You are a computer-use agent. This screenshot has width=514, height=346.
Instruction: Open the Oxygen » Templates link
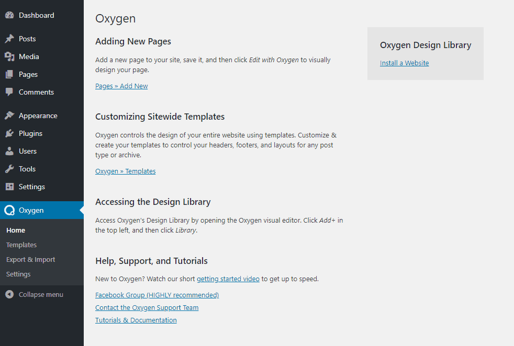tap(125, 171)
